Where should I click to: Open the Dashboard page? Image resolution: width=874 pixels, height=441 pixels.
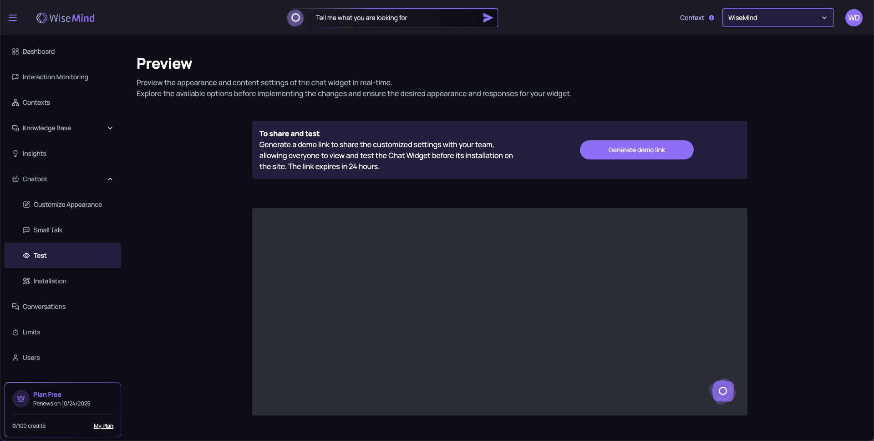coord(39,51)
